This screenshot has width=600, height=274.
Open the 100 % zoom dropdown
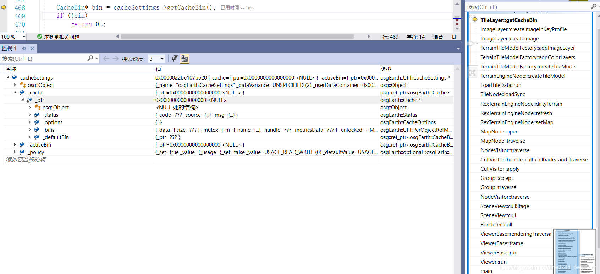[x=24, y=37]
